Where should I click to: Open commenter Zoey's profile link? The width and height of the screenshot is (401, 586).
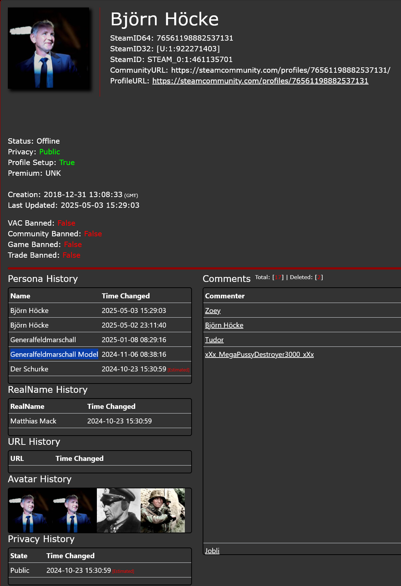click(213, 311)
